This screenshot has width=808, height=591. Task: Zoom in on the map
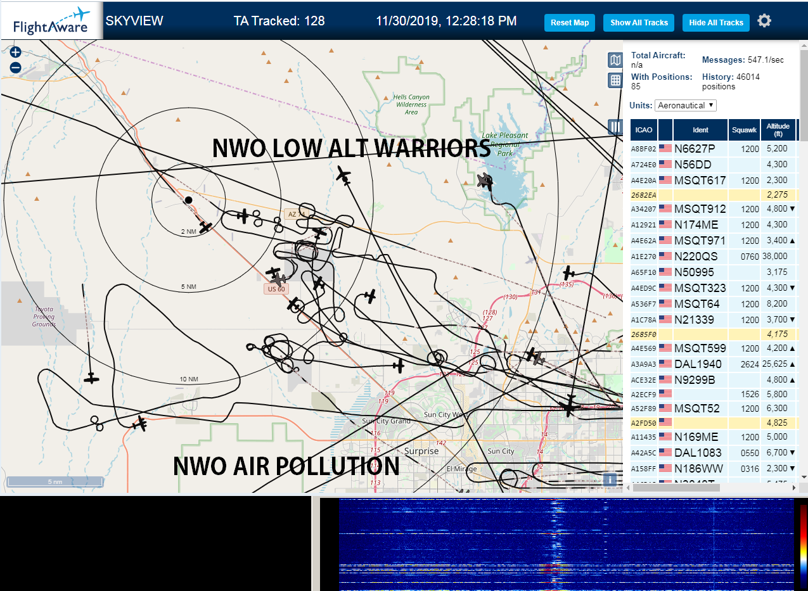(16, 53)
